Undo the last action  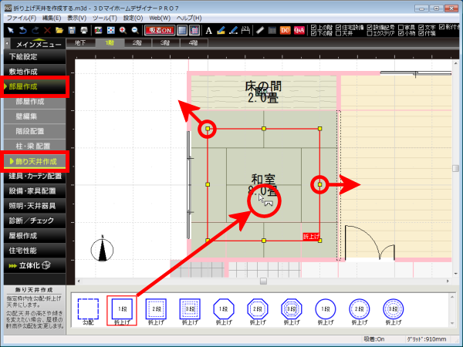(x=22, y=30)
